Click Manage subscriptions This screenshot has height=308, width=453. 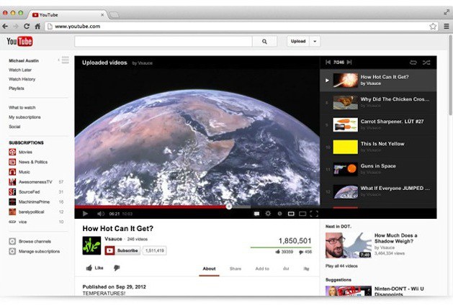(x=39, y=251)
